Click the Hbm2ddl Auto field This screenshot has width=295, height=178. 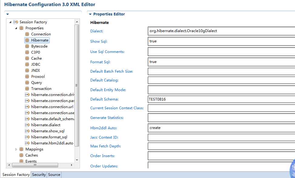coord(221,128)
